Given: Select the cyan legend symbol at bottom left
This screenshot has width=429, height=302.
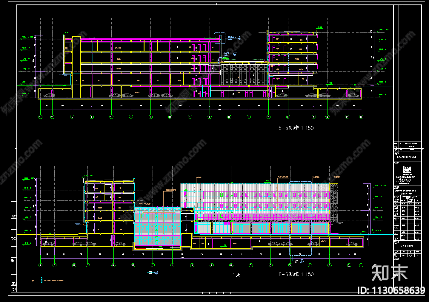Looking at the screenshot, I should pos(41,280).
